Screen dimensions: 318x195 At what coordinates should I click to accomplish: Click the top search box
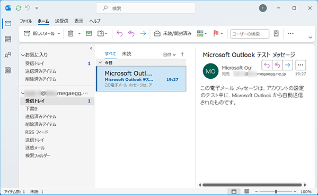(x=146, y=8)
